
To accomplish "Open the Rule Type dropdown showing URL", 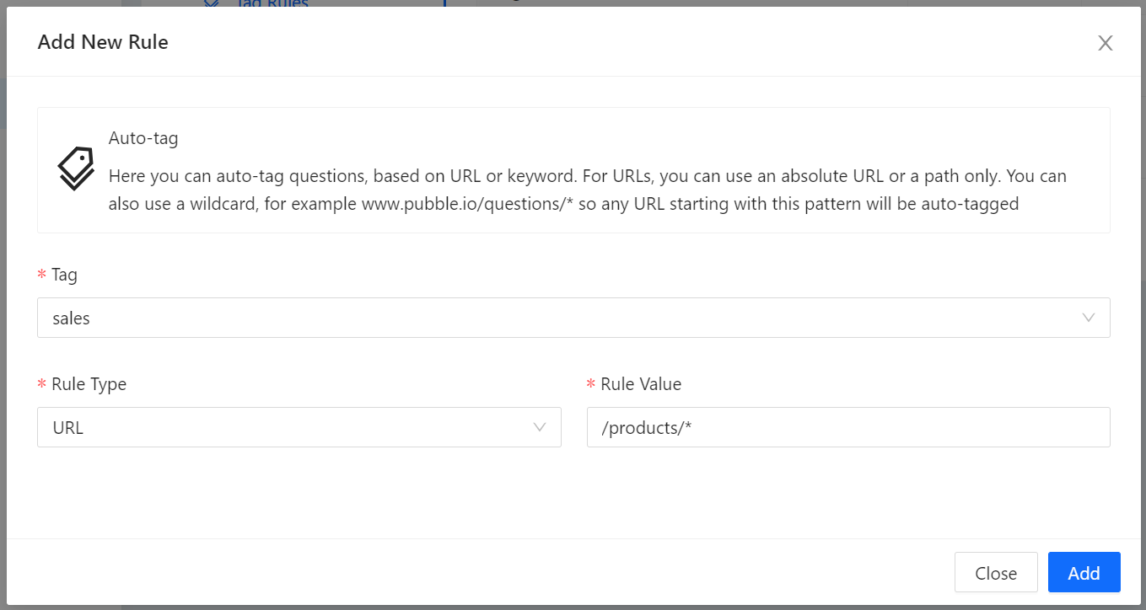I will [287, 427].
